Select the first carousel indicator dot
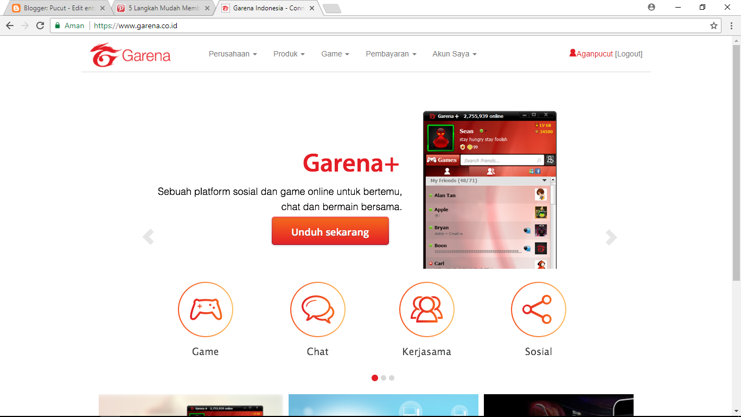Screen dimensions: 741x417 click(375, 378)
